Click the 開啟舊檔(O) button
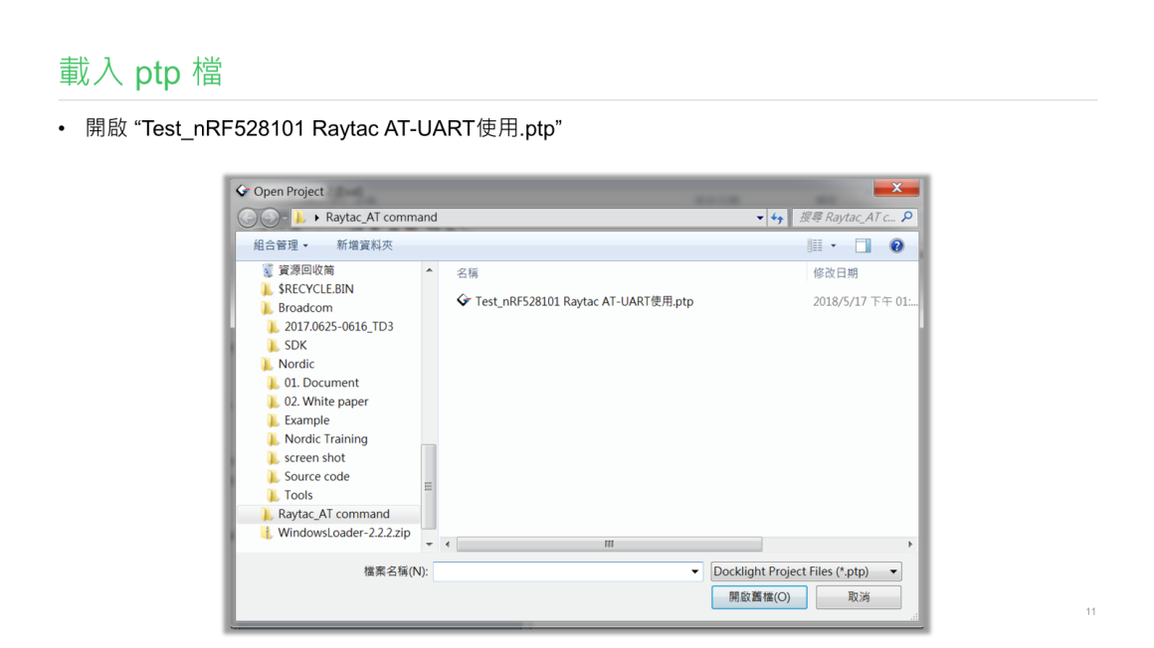1154x648 pixels. tap(759, 597)
